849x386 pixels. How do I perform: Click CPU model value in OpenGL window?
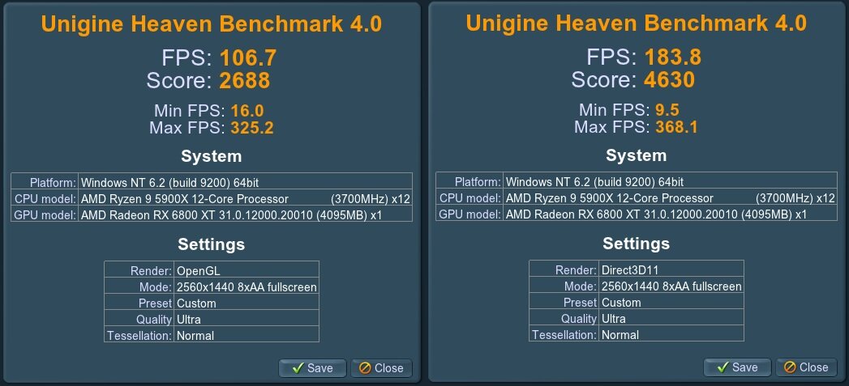245,198
